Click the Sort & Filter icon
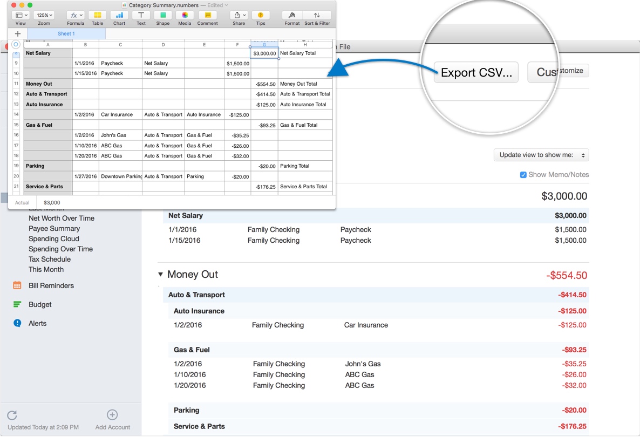Viewport: 640px width, 437px height. (317, 15)
